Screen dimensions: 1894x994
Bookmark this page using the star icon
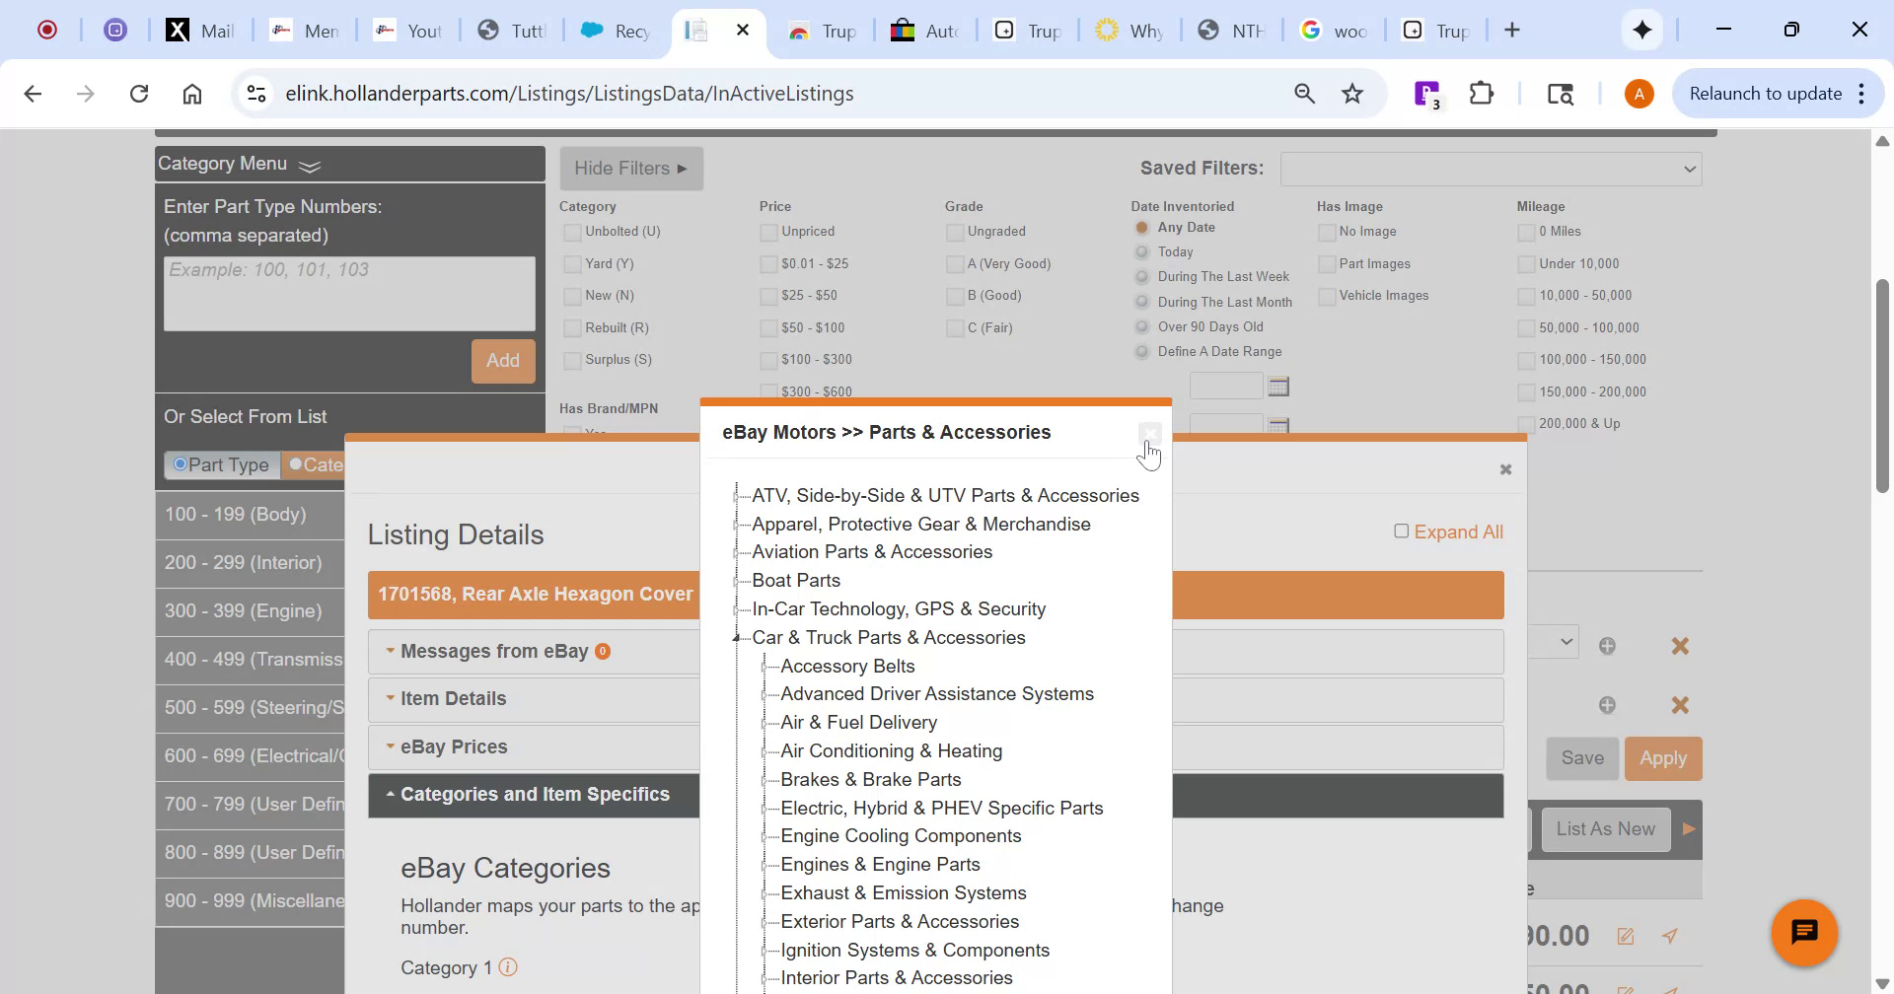tap(1351, 93)
